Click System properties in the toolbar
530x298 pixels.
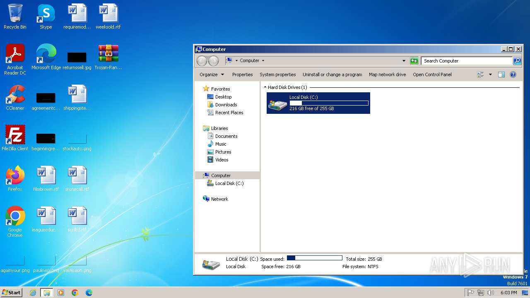tap(278, 74)
